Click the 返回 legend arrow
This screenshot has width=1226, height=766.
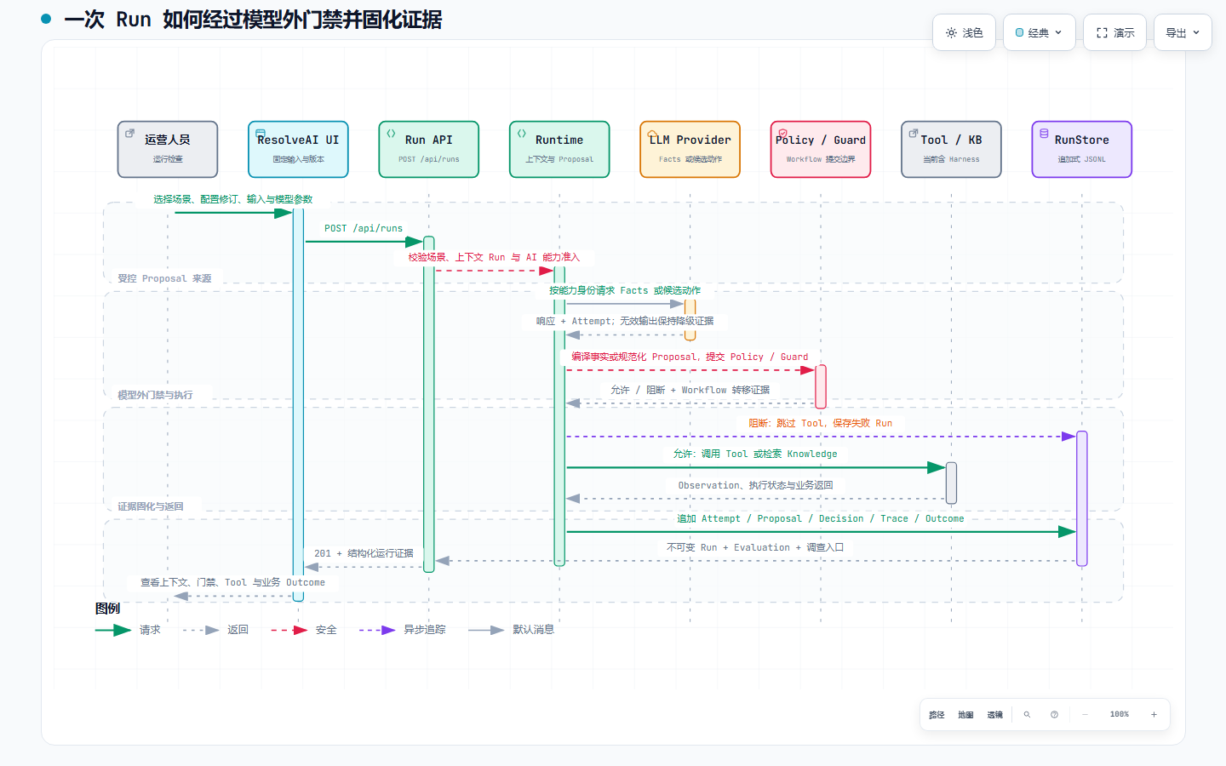(x=201, y=631)
